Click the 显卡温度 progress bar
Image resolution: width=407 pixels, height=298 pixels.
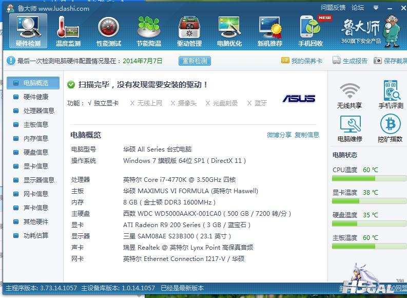[369, 201]
